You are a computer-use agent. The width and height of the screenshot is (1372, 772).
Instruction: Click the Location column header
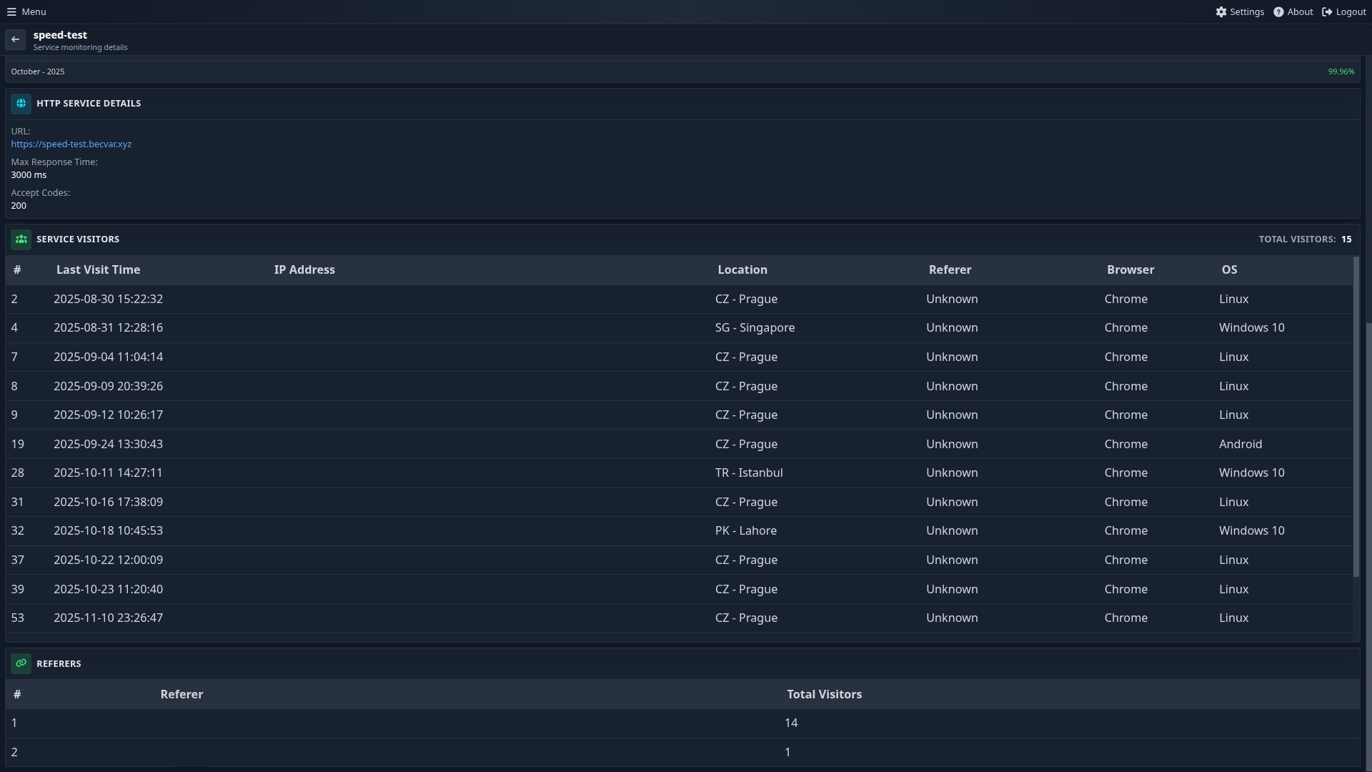(x=742, y=269)
